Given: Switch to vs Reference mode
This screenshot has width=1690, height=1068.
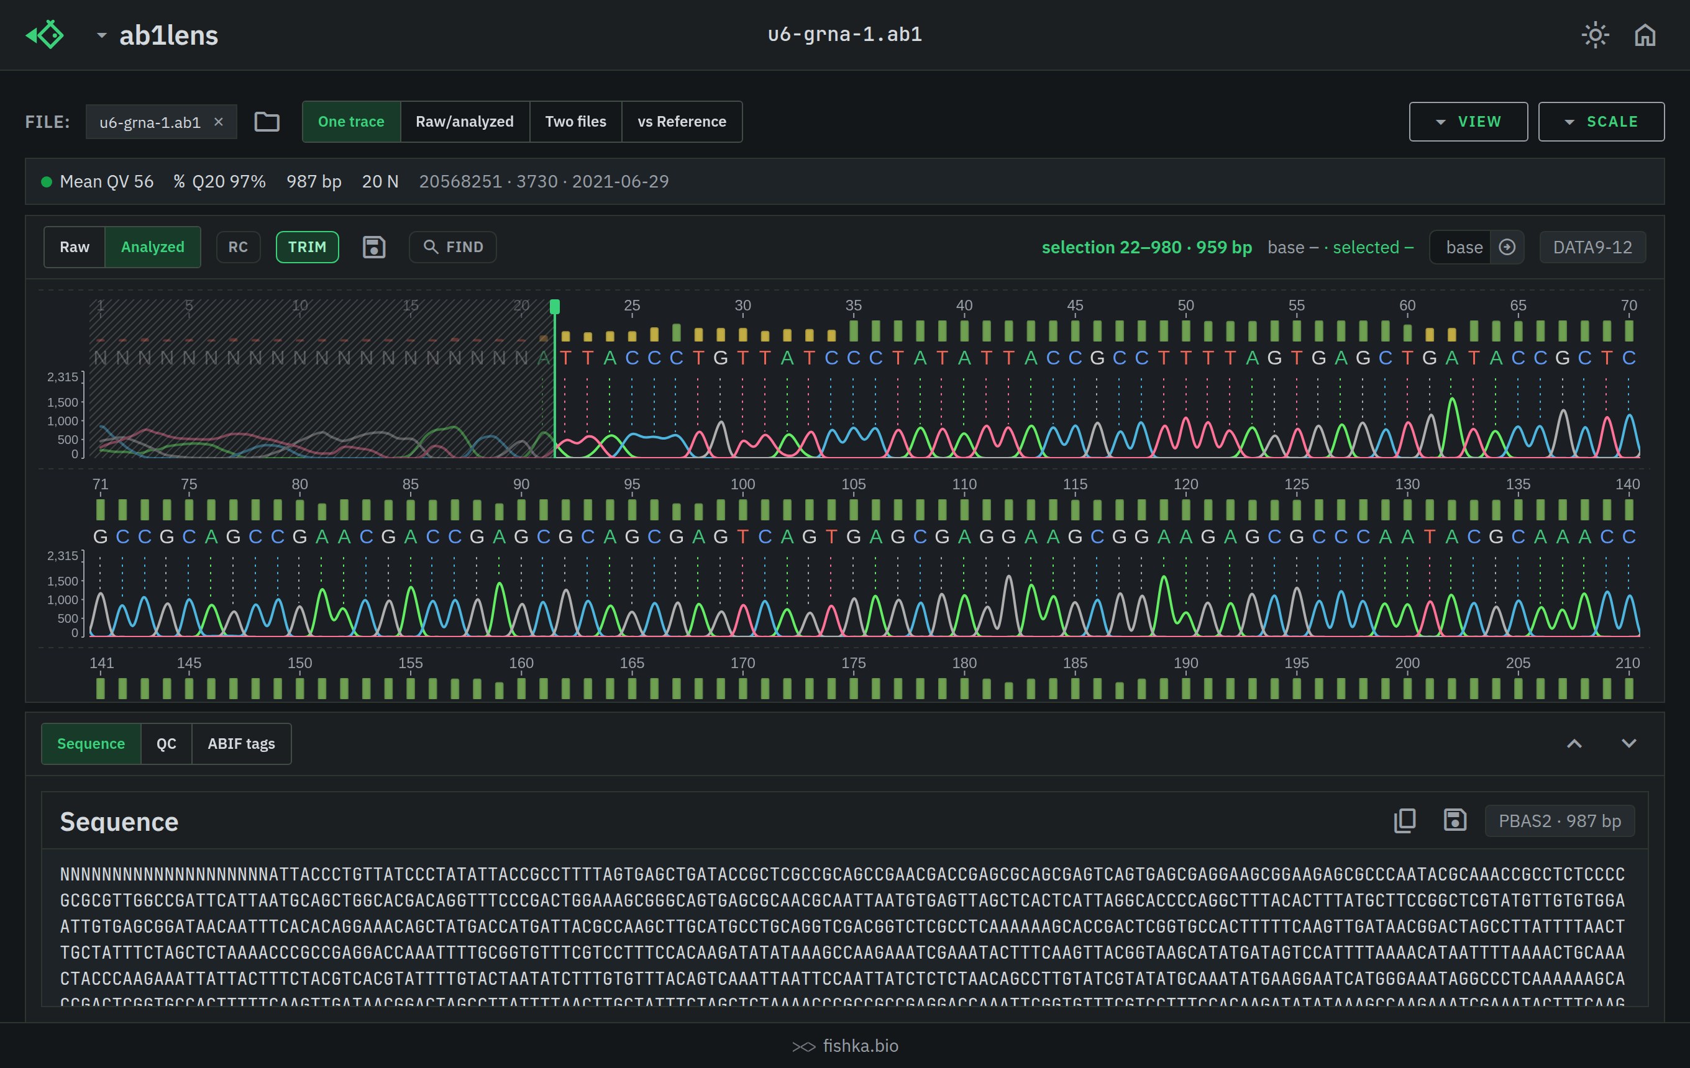Looking at the screenshot, I should (x=682, y=122).
